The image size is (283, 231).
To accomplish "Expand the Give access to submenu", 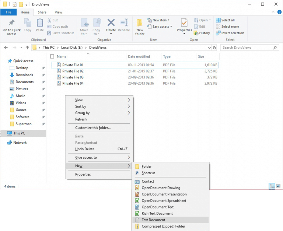I will (99, 158).
